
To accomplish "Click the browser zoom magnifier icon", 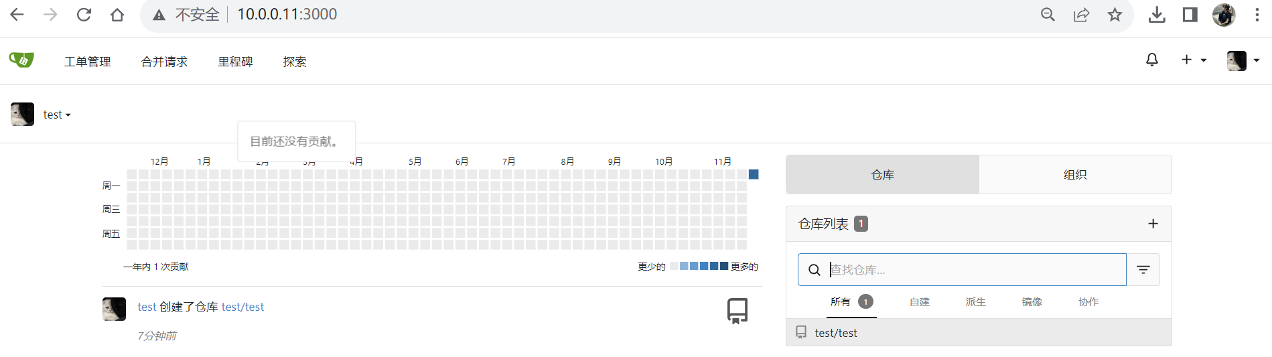I will 1048,15.
